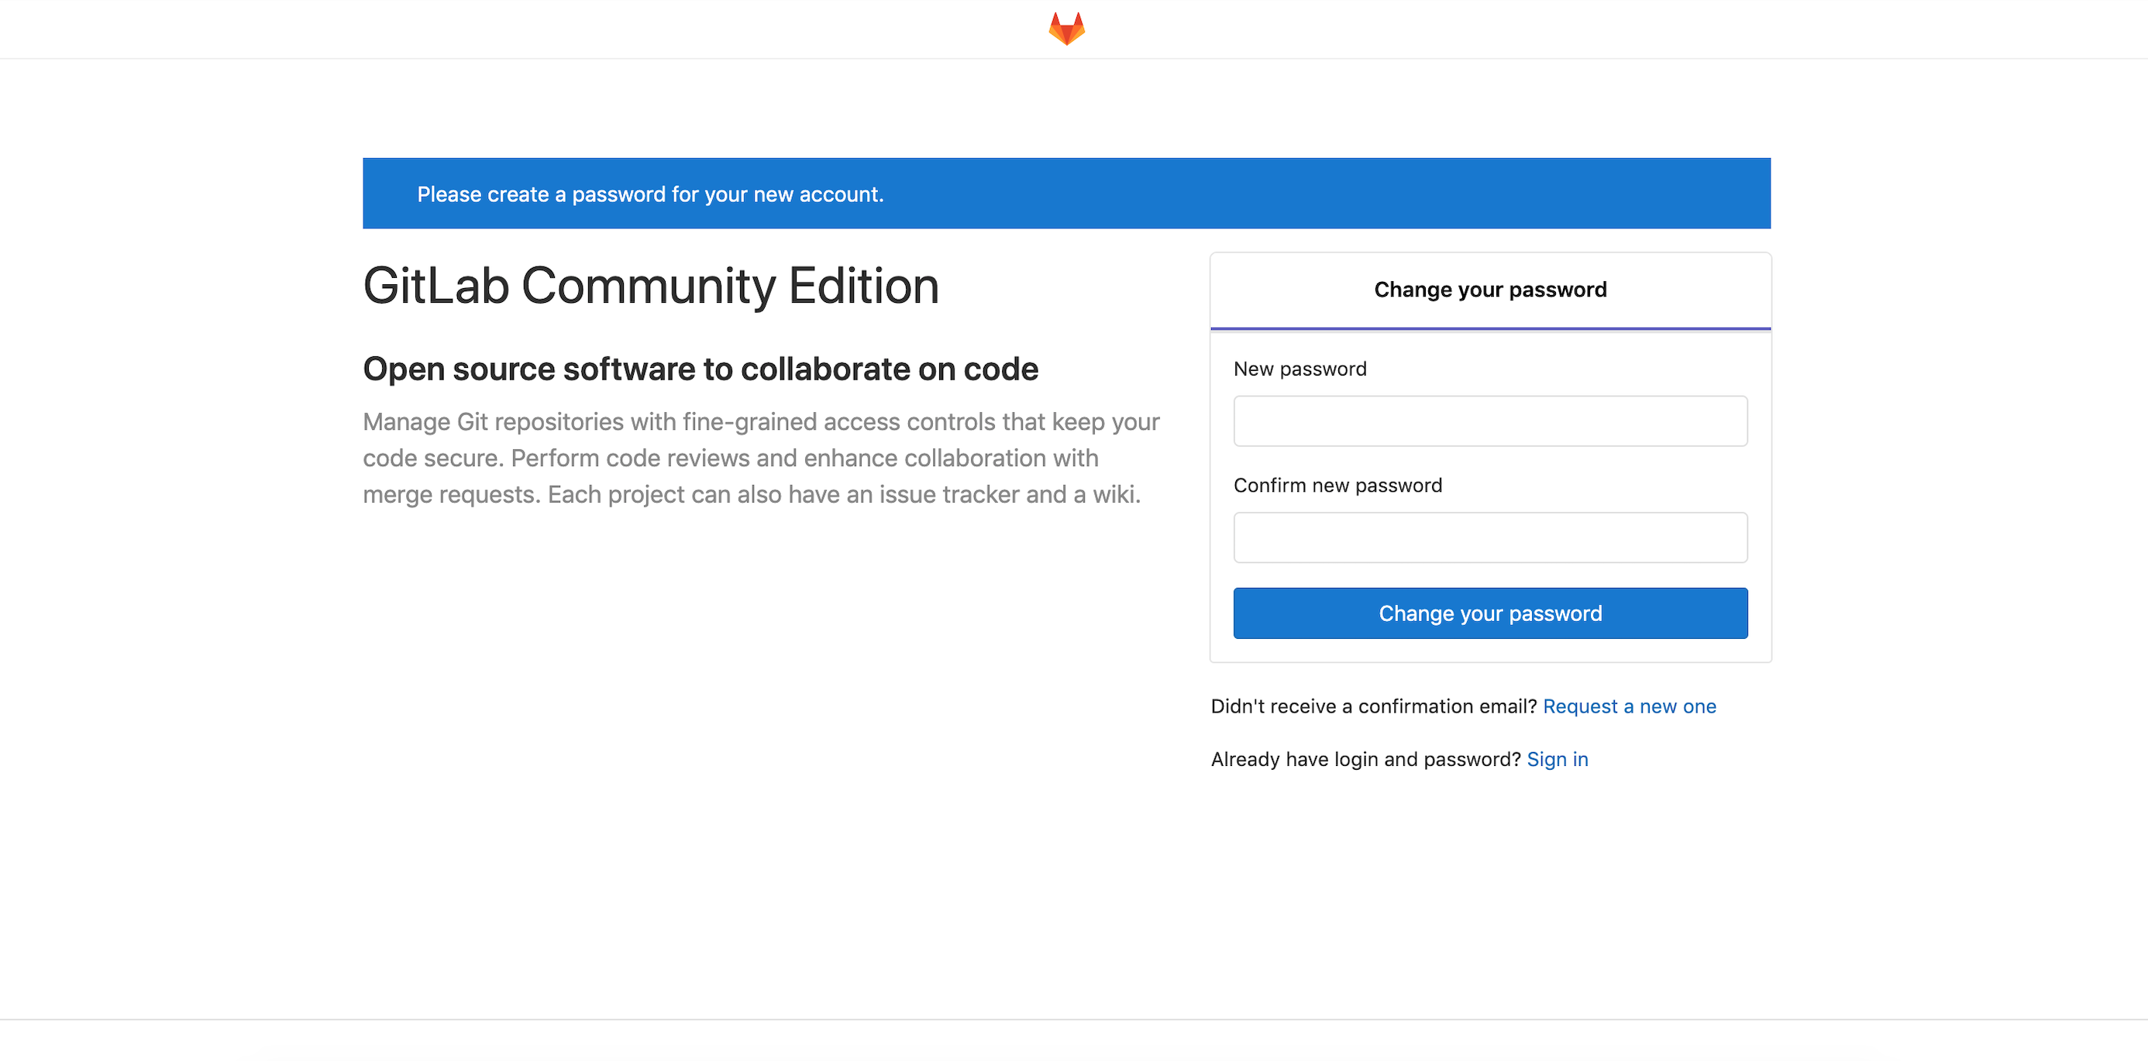The width and height of the screenshot is (2148, 1061).
Task: Click the New password label
Action: point(1299,369)
